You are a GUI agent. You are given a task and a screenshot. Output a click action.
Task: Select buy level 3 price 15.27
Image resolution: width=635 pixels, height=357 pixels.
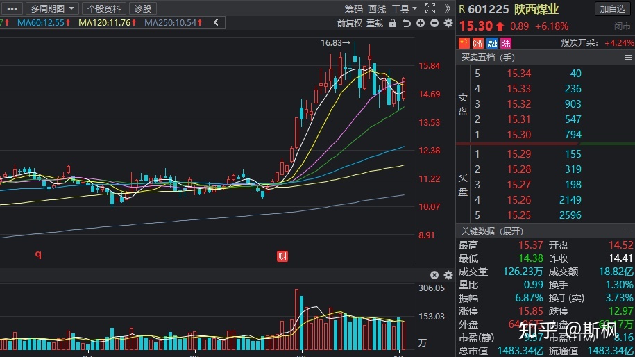[519, 185]
